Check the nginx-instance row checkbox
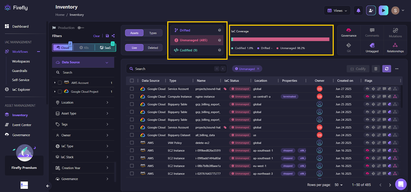This screenshot has width=411, height=192. pyautogui.click(x=132, y=97)
